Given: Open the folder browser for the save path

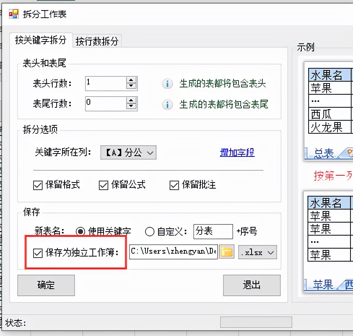Looking at the screenshot, I should point(227,252).
